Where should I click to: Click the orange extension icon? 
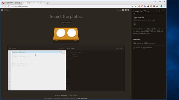coord(151,6)
